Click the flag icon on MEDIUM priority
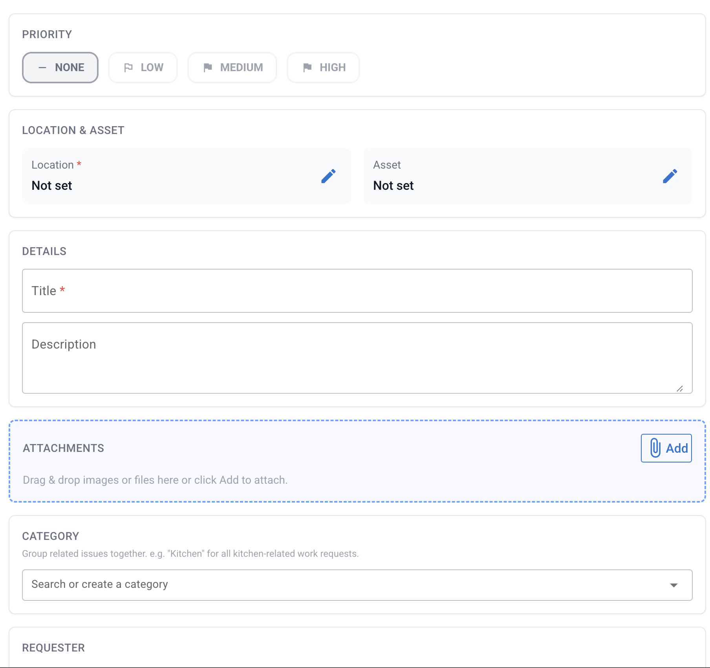Image resolution: width=710 pixels, height=668 pixels. click(209, 67)
